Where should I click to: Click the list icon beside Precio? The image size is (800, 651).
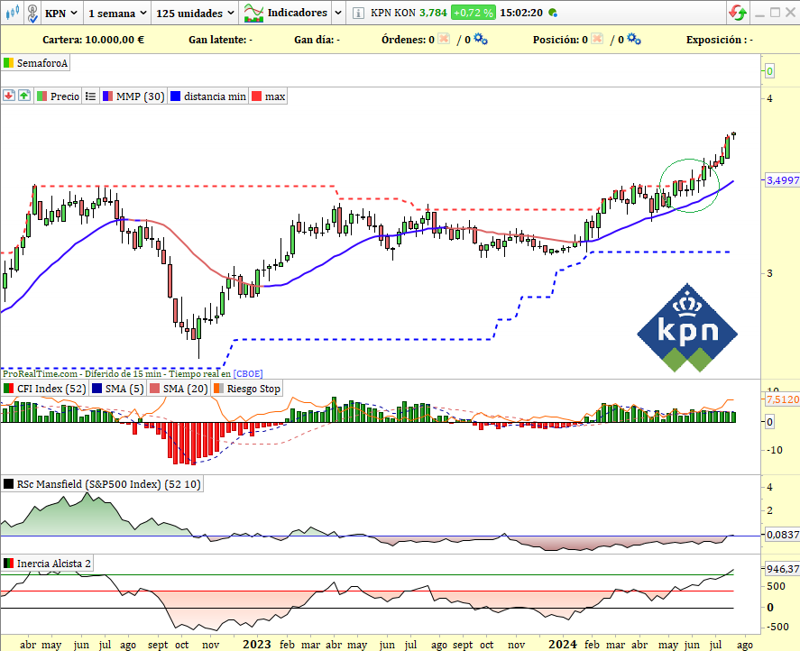[x=90, y=96]
